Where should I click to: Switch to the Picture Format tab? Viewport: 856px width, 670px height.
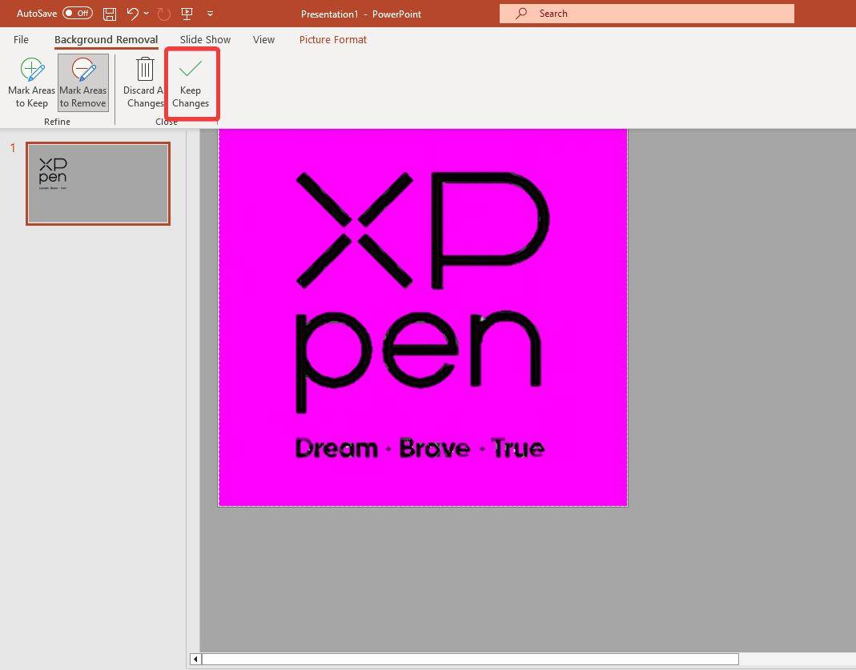coord(333,39)
